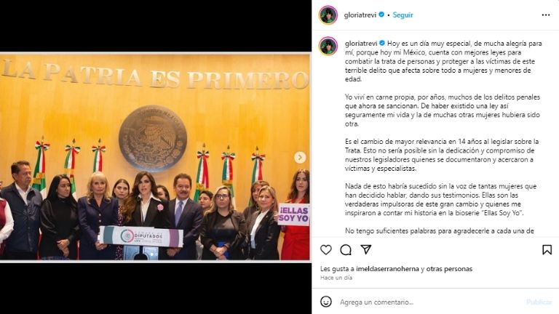Click the Agrega un comentario field
Viewport: 559px width, 314px height.
click(x=428, y=302)
